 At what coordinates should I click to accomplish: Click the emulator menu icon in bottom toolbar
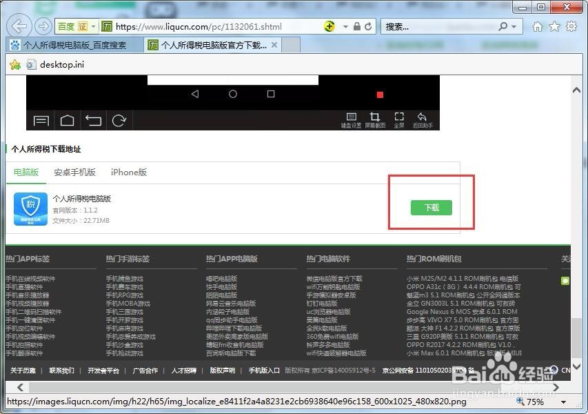tap(41, 121)
